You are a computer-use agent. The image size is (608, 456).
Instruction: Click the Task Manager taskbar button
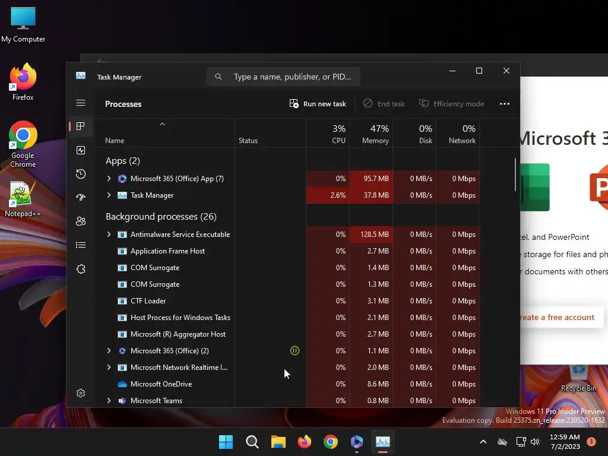click(x=383, y=442)
